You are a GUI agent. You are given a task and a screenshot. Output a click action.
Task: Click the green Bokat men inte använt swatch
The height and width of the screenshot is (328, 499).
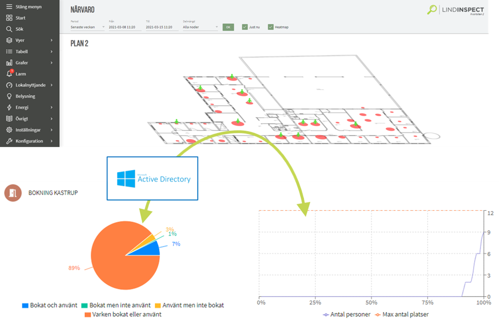pos(84,306)
